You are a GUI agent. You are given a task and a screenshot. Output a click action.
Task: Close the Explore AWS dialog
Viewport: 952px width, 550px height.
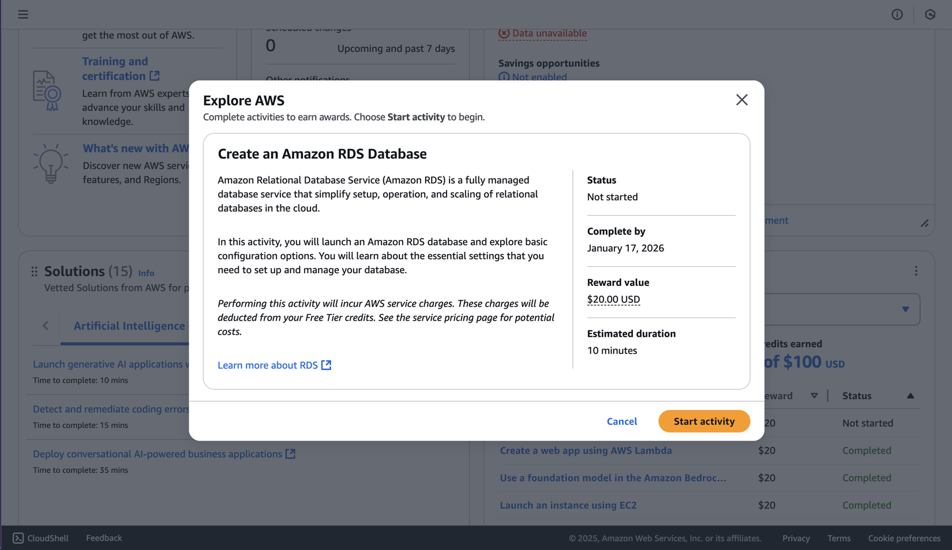pyautogui.click(x=741, y=100)
